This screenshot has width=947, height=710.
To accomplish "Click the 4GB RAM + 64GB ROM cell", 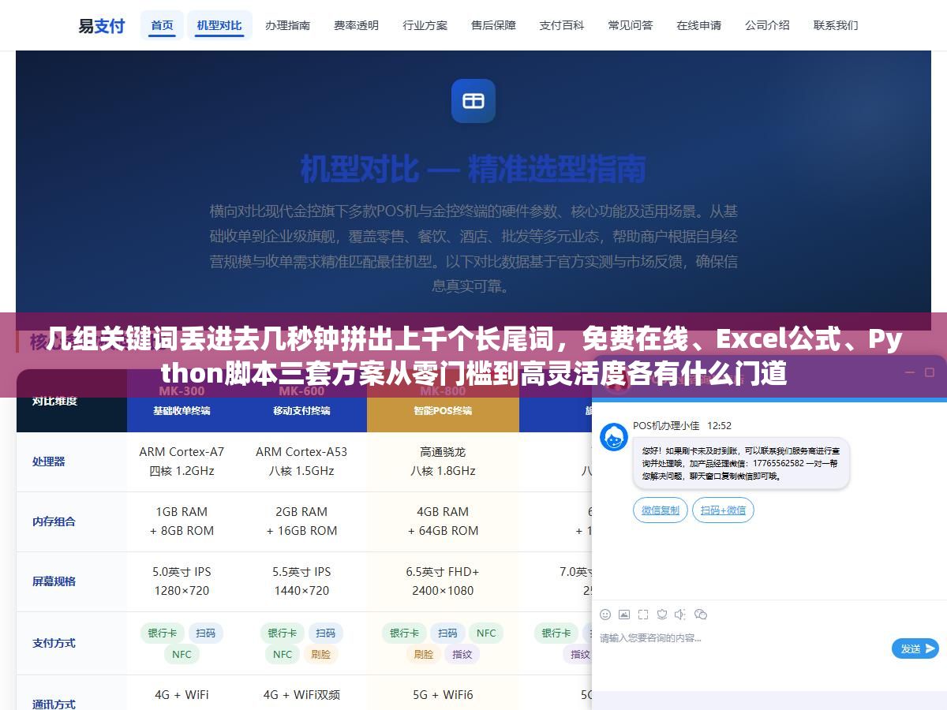I will [x=443, y=521].
